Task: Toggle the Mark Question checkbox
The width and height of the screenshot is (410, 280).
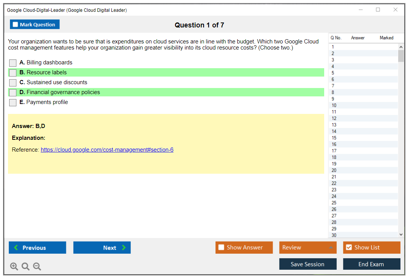Action: click(16, 24)
